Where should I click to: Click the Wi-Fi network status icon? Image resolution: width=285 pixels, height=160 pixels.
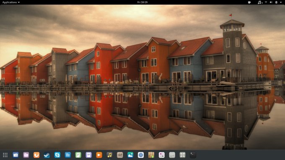[x=266, y=2]
